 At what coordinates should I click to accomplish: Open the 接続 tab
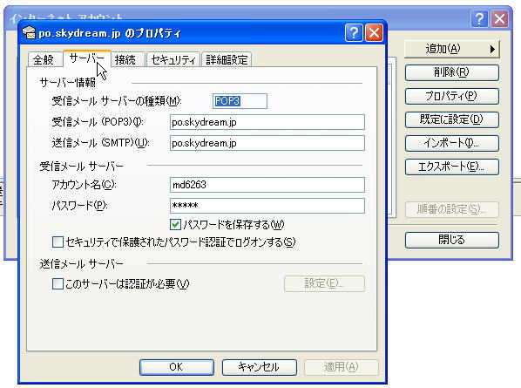[x=125, y=60]
